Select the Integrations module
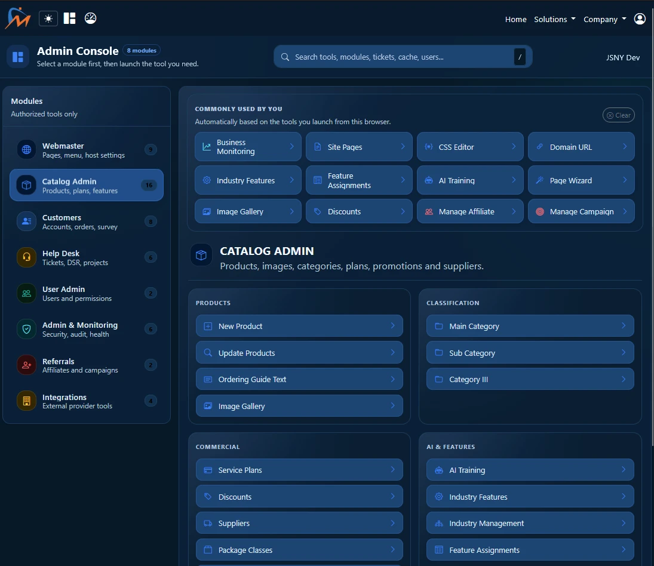This screenshot has height=566, width=654. coord(87,401)
